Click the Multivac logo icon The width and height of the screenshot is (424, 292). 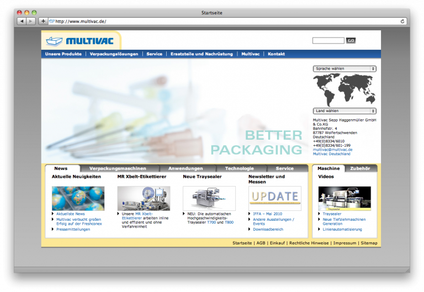(x=54, y=41)
